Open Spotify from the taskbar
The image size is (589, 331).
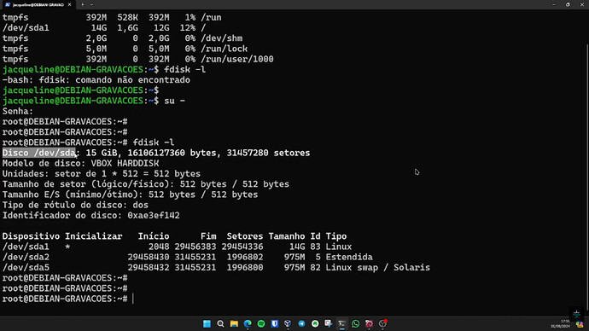click(x=261, y=324)
